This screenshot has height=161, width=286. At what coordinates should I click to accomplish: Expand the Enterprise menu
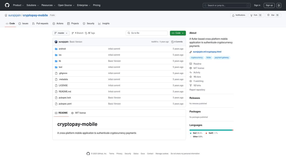tap(83, 5)
